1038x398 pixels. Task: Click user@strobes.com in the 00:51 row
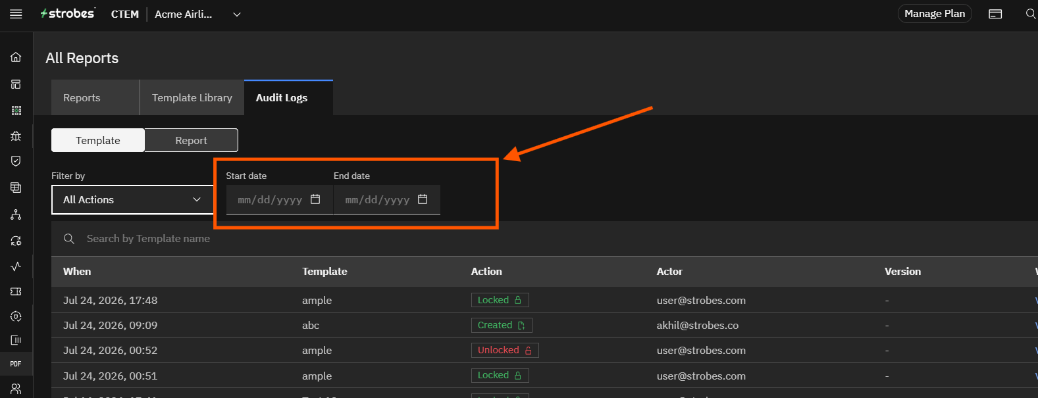coord(701,376)
